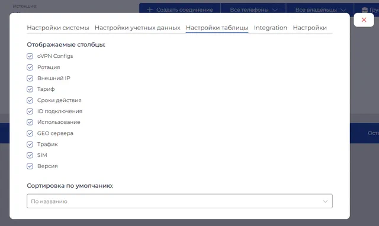
Task: Click the Сортировка по умолчанию label
Action: click(x=70, y=186)
